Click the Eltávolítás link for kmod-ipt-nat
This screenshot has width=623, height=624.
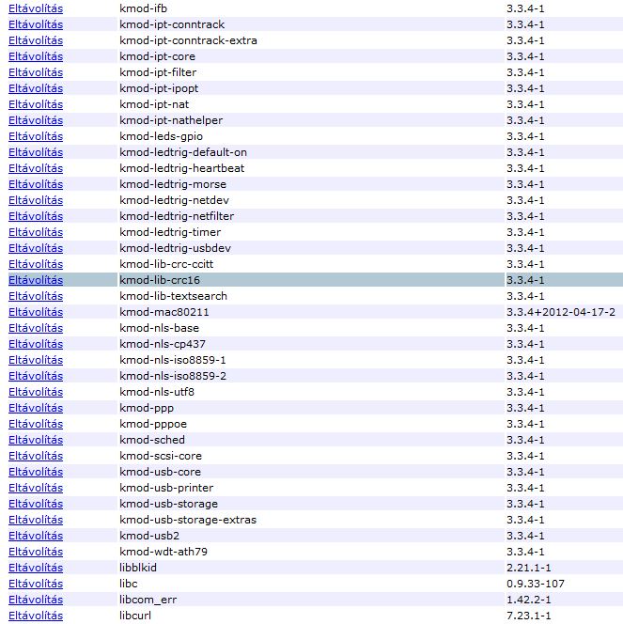(36, 104)
